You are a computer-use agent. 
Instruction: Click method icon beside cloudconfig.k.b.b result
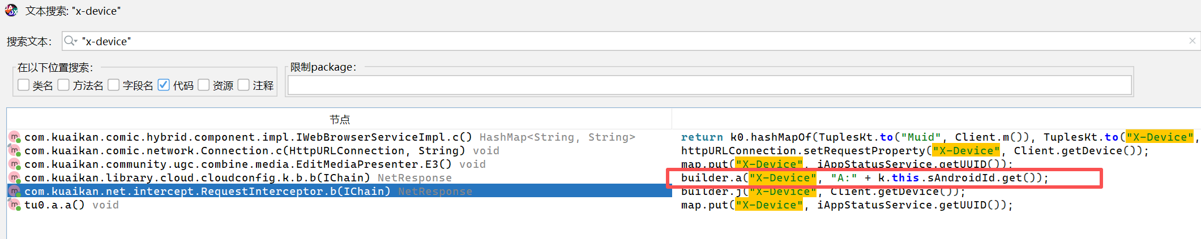(14, 178)
